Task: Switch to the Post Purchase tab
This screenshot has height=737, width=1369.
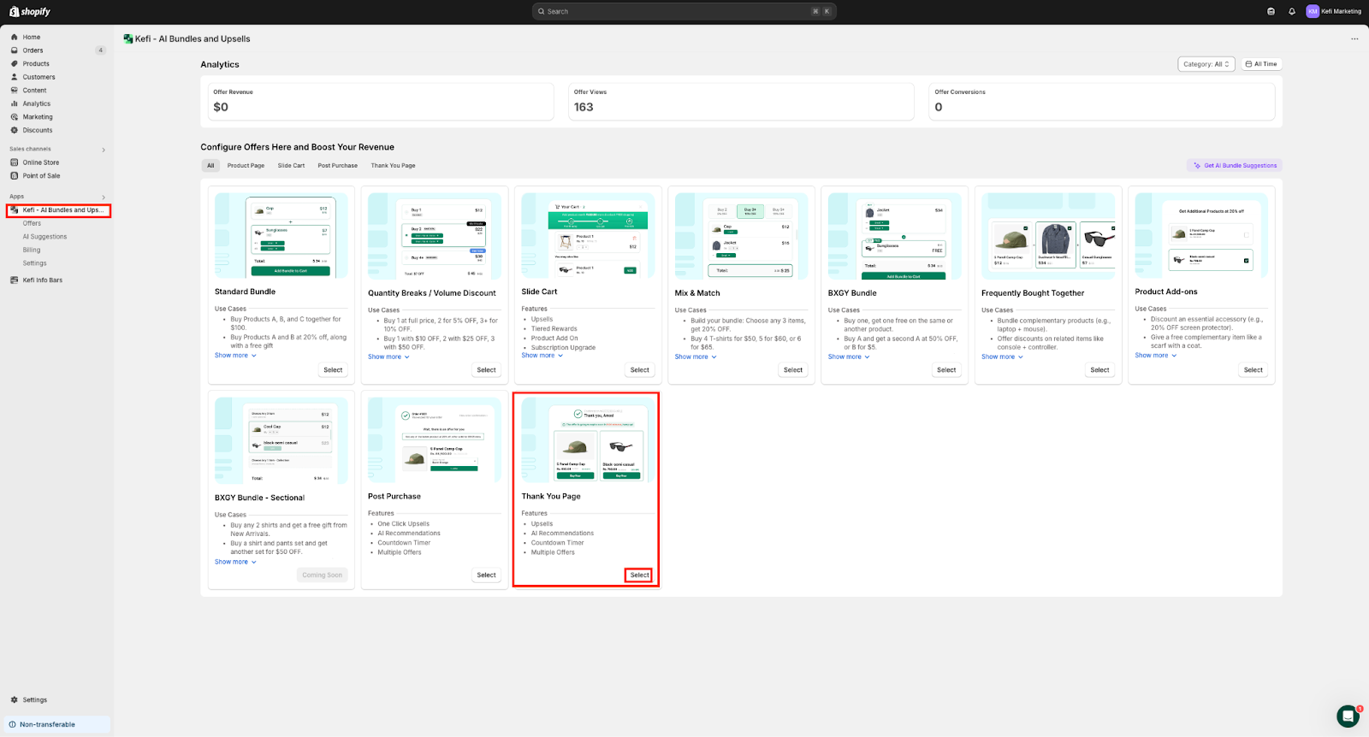Action: (337, 166)
